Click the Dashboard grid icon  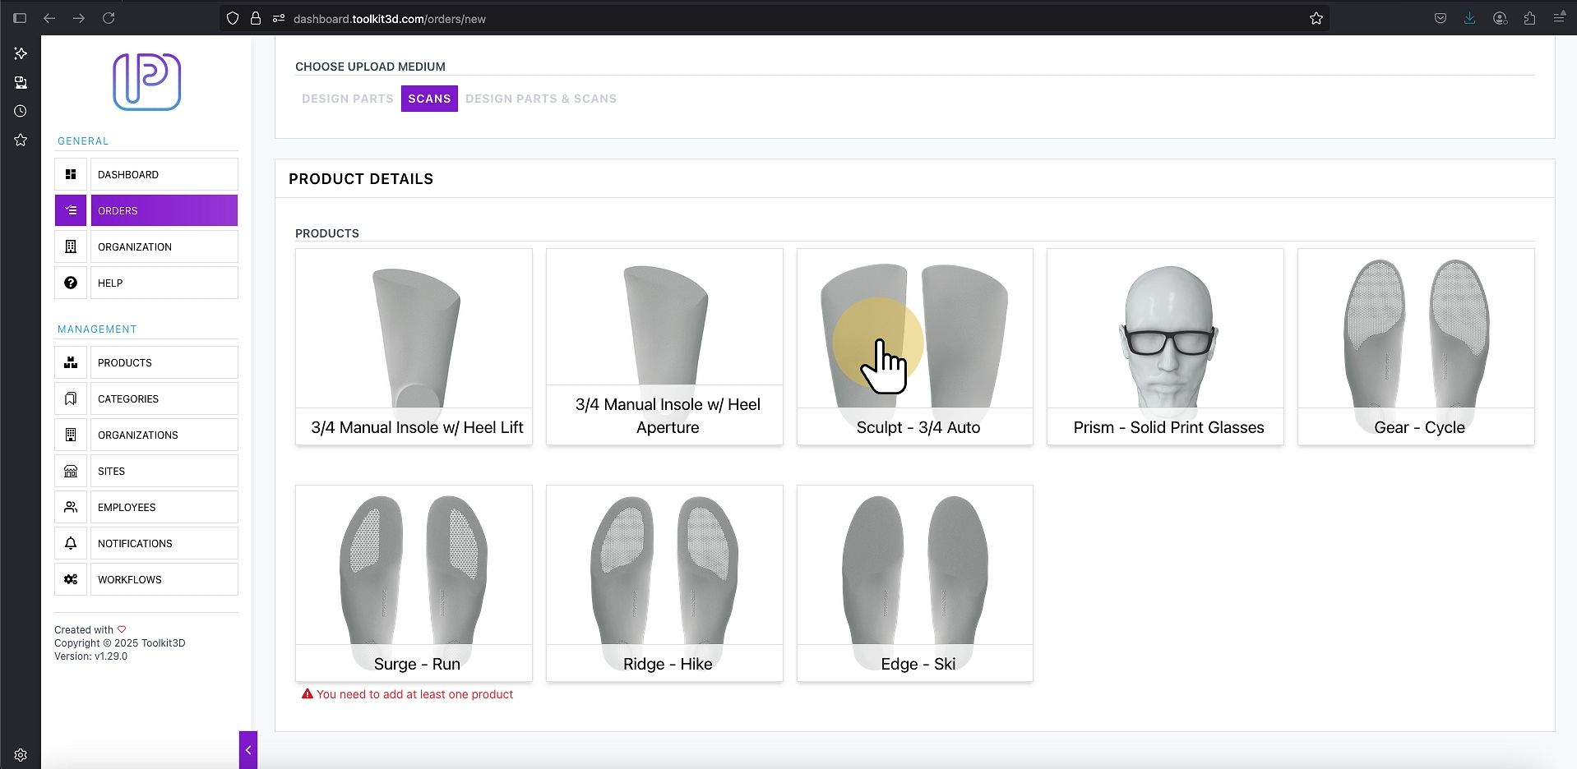(x=71, y=174)
